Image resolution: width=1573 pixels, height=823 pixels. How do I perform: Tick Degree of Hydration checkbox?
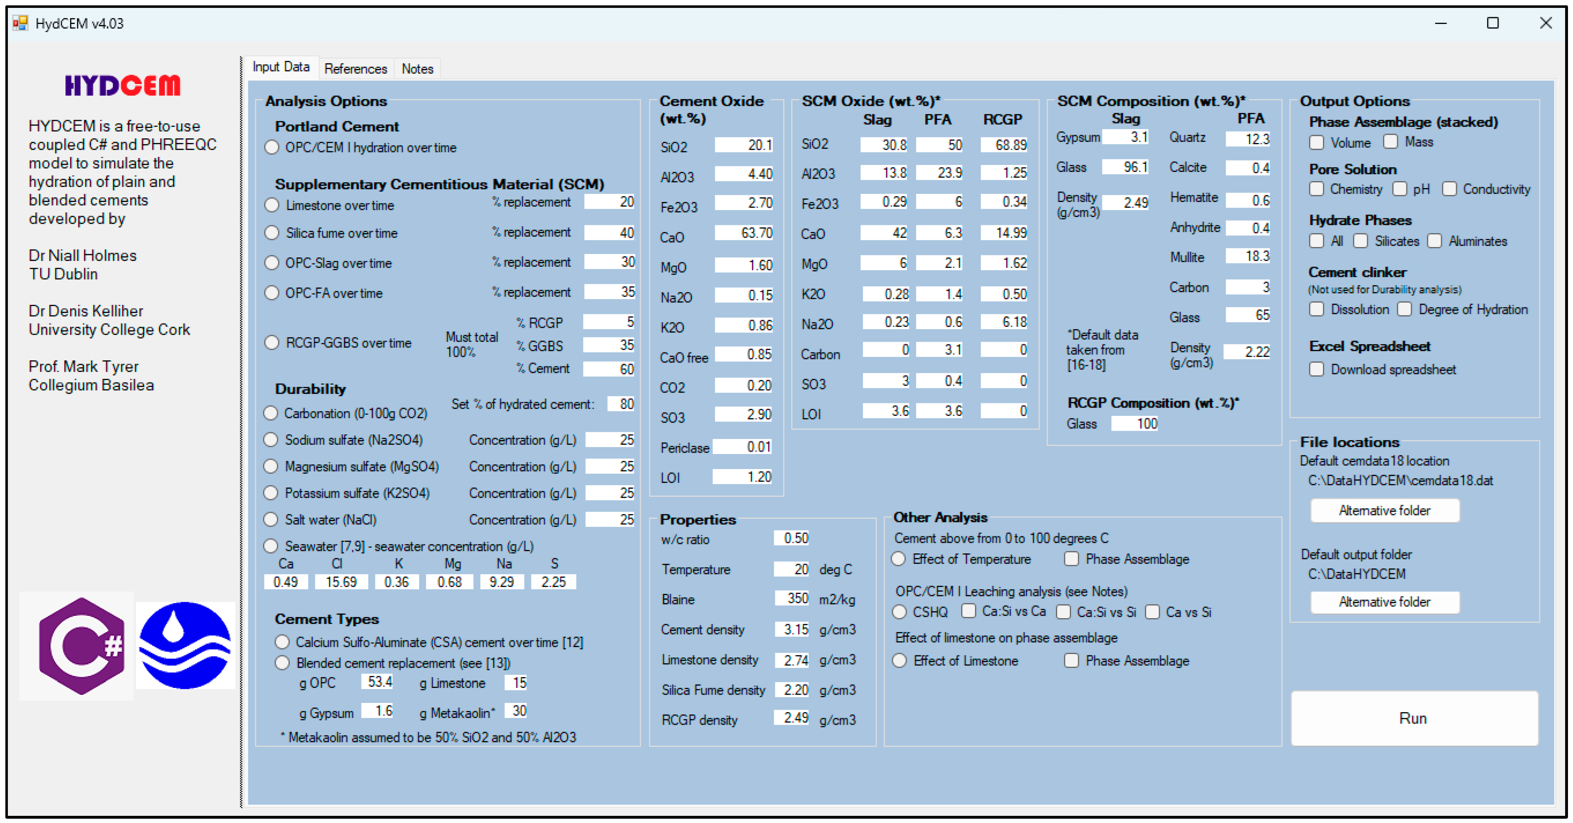[x=1405, y=310]
